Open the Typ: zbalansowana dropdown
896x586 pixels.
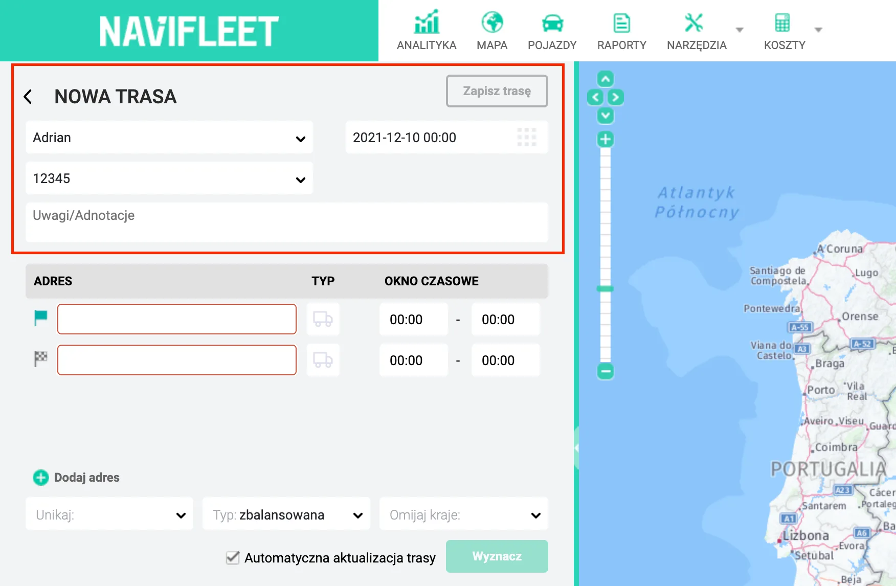coord(286,514)
